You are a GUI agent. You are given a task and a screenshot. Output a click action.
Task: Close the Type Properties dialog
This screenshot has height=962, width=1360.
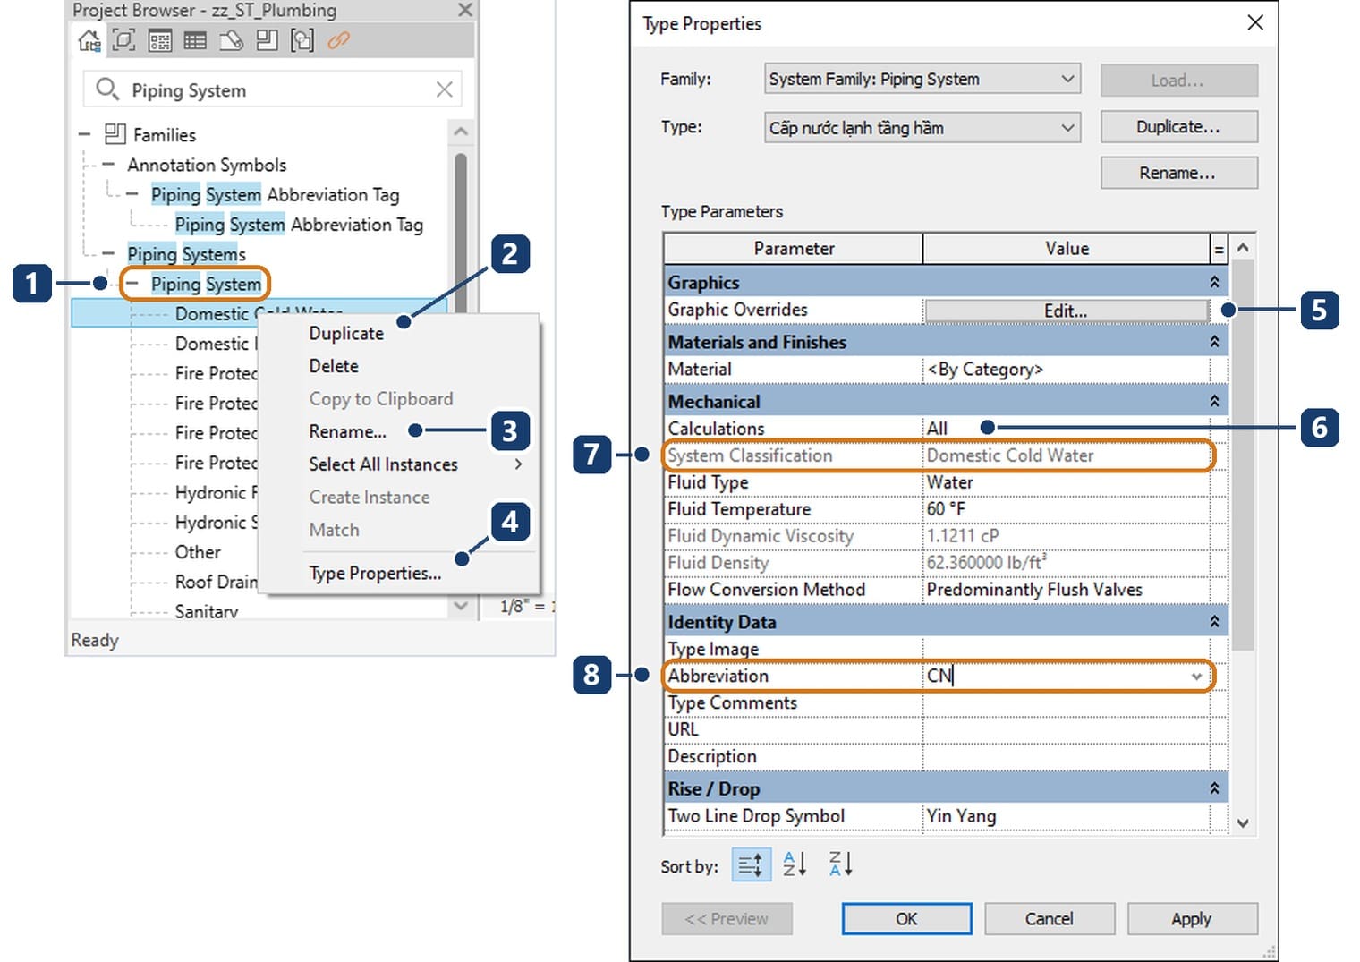tap(1255, 22)
